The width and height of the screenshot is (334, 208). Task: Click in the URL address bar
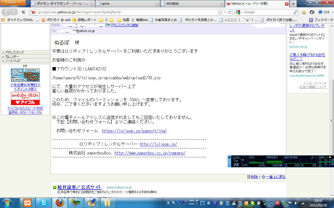click(125, 12)
